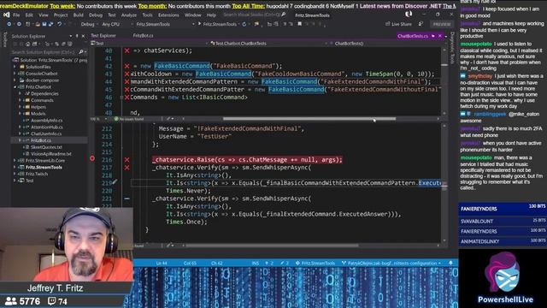
Task: Click the screwdriver quick action icon on line 219
Action: pos(115,182)
